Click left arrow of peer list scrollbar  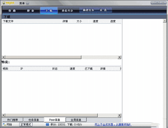click(x=3, y=115)
